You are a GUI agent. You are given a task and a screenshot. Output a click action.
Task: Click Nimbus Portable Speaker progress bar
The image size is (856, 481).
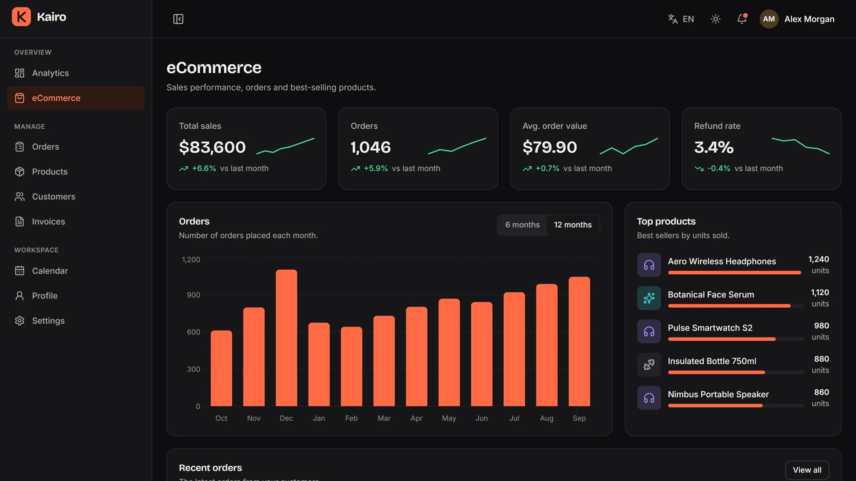tap(736, 406)
